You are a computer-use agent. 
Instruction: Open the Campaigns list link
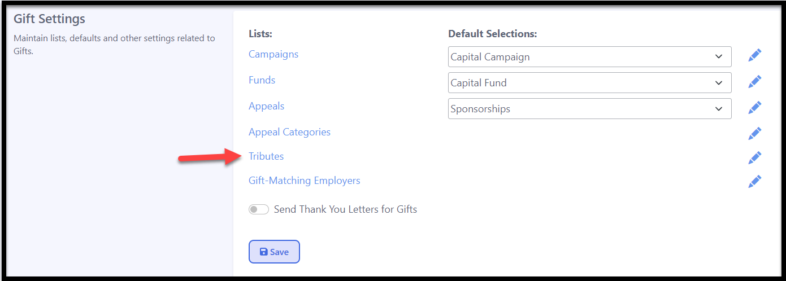[273, 54]
